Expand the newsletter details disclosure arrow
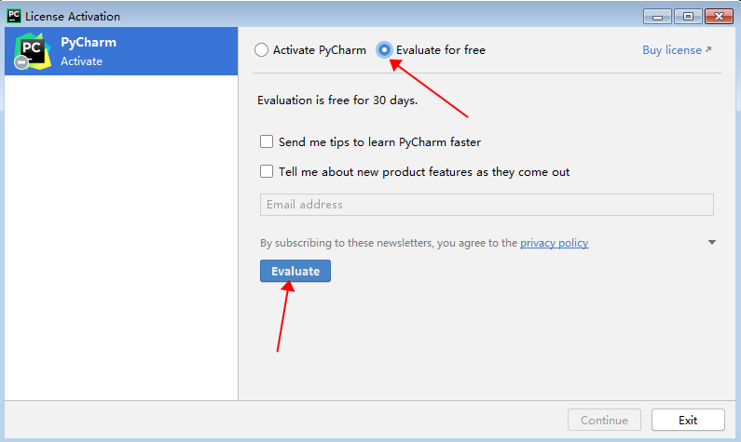The width and height of the screenshot is (741, 442). (x=712, y=243)
